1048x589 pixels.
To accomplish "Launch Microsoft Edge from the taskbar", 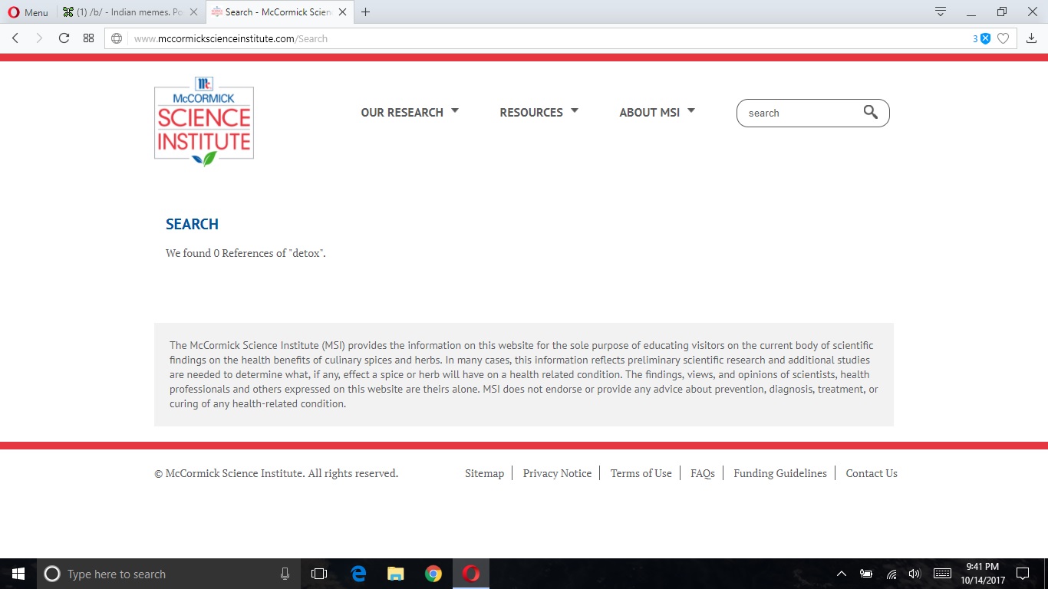I will click(x=358, y=574).
